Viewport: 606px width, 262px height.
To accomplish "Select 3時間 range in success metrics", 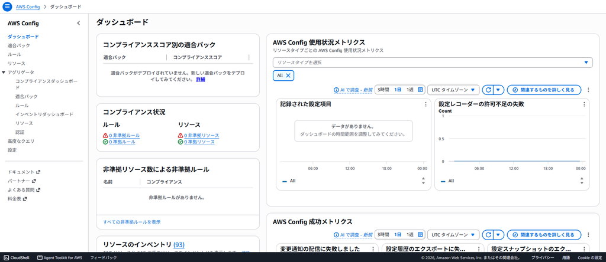I will point(383,235).
